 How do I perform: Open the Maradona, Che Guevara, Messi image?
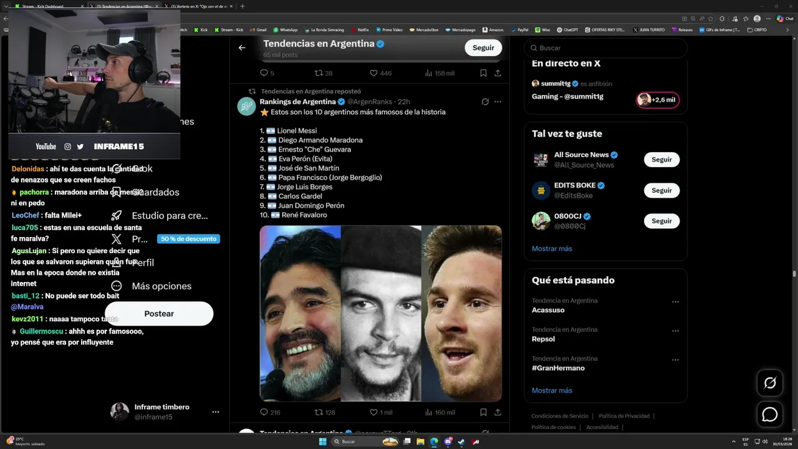pos(381,313)
